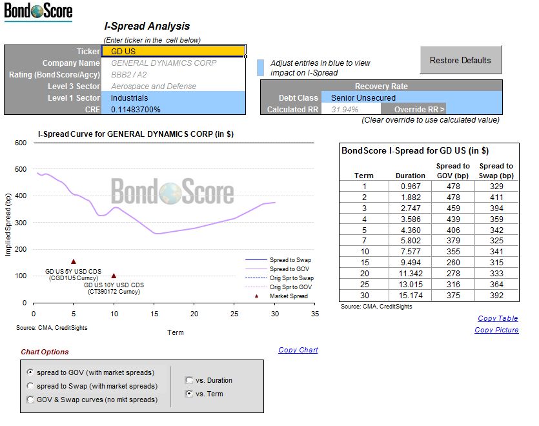
Task: Click GOV spread value 355 for term 10
Action: (453, 252)
